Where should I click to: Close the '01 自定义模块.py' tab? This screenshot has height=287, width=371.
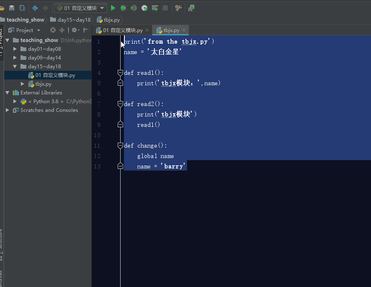[147, 30]
